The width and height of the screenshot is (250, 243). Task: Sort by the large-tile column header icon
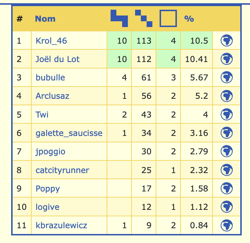pyautogui.click(x=119, y=18)
